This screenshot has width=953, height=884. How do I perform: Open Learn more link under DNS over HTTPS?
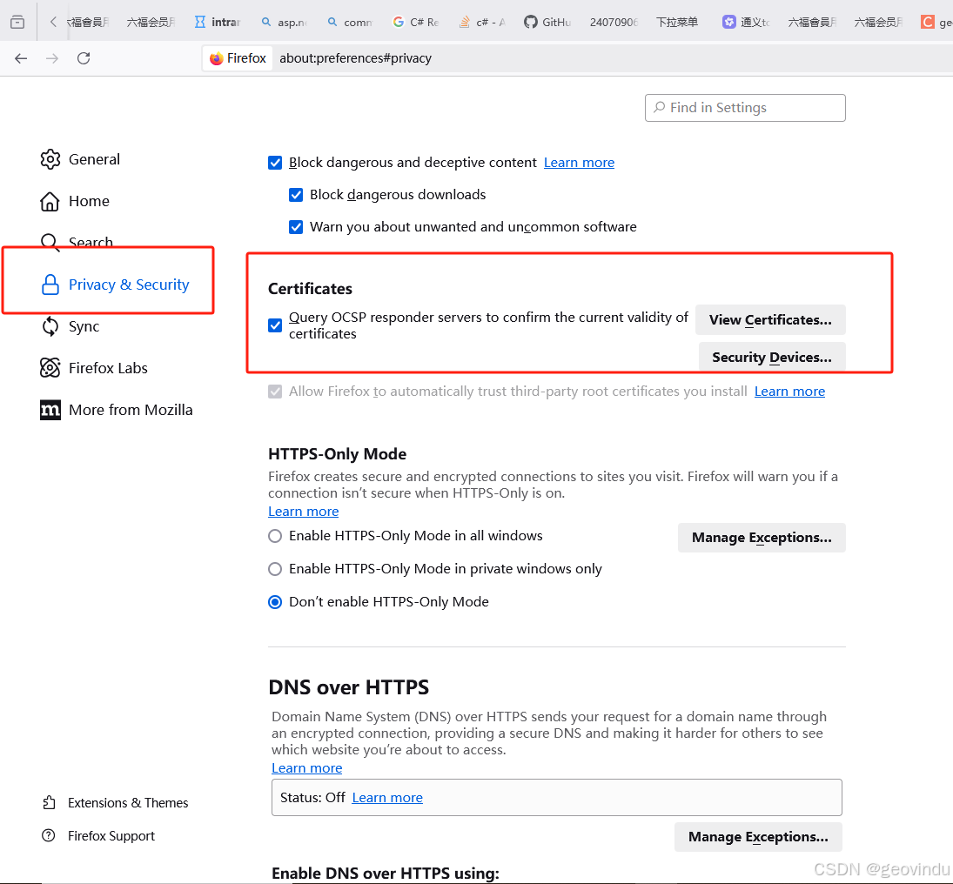[306, 767]
